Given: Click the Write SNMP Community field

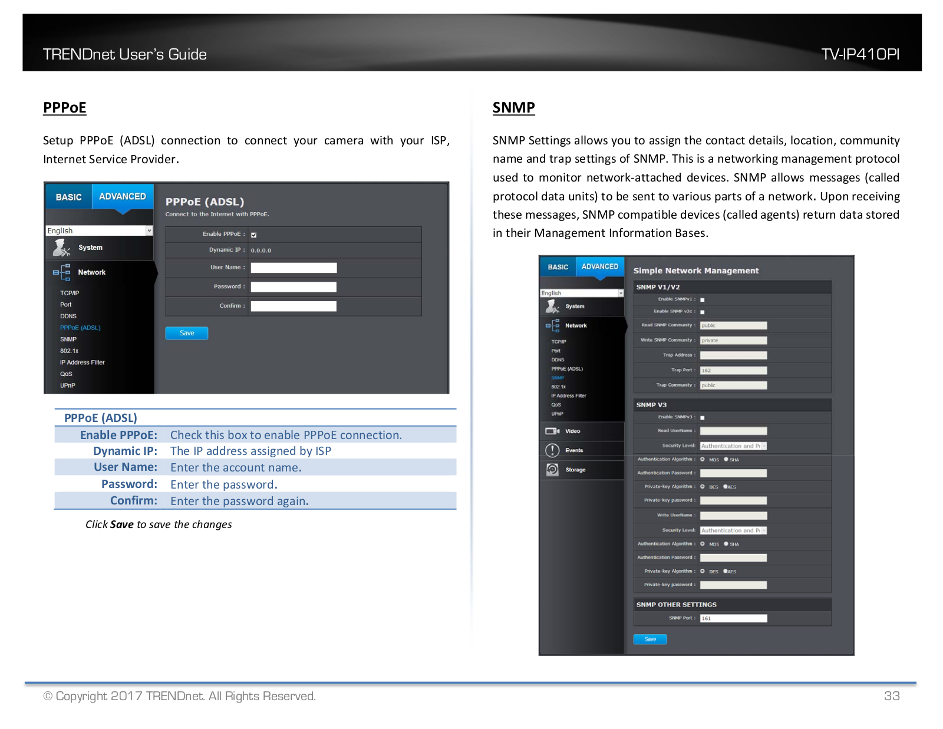Looking at the screenshot, I should [x=733, y=340].
